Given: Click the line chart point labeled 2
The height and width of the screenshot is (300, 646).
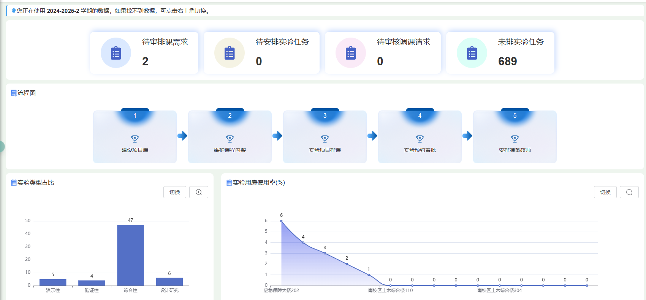Looking at the screenshot, I should [347, 264].
